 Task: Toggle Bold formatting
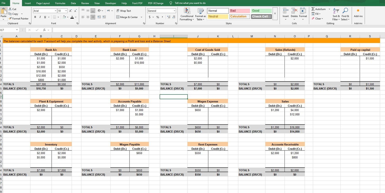[35, 17]
